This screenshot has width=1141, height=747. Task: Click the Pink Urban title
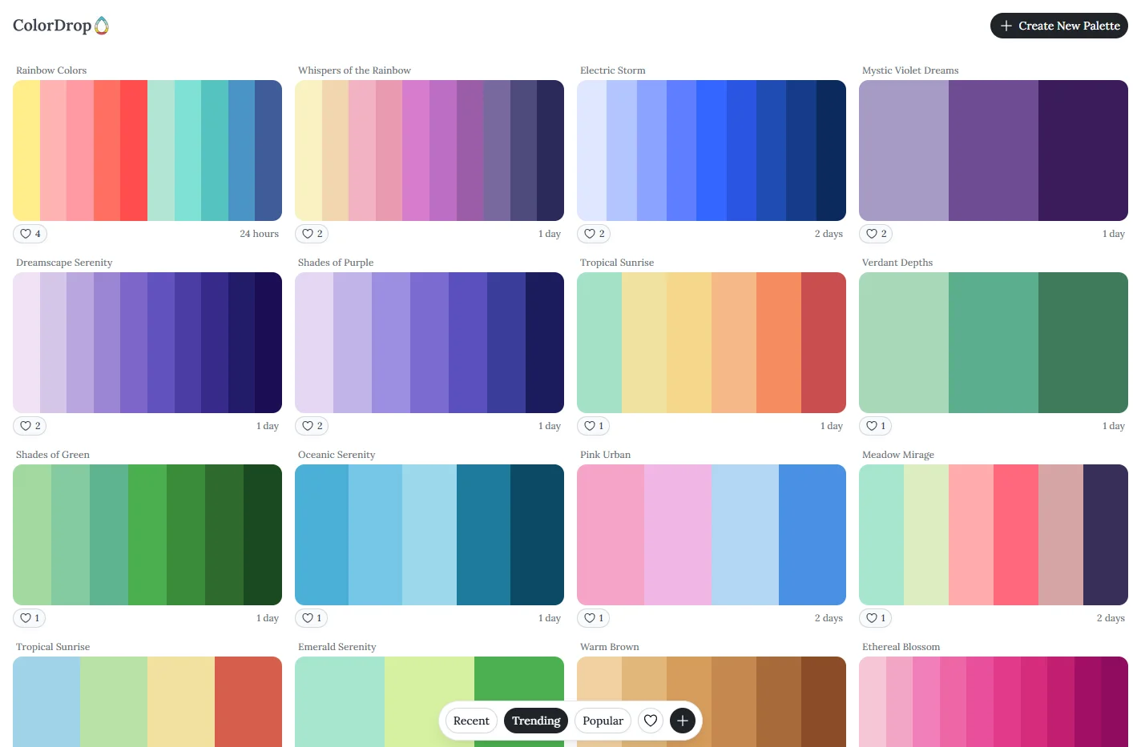coord(605,455)
